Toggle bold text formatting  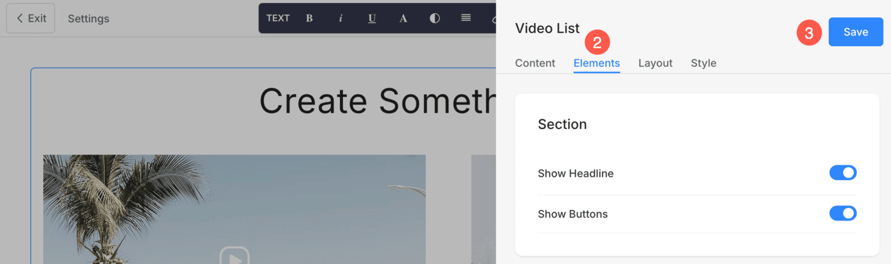[x=309, y=18]
